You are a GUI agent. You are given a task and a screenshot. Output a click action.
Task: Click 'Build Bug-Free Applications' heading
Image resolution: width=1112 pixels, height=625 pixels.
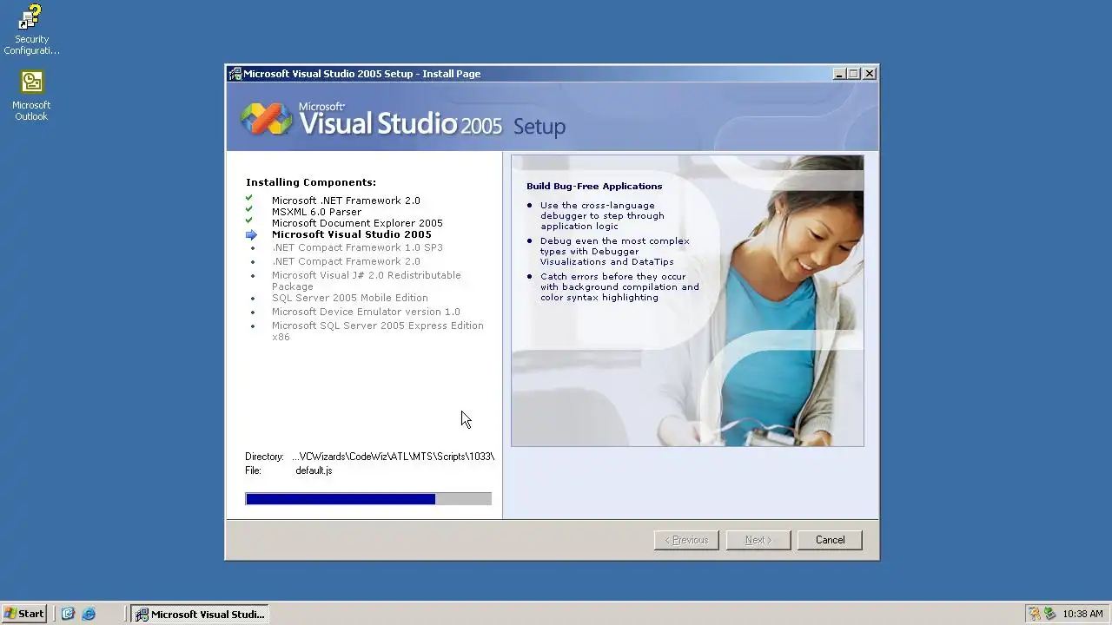(594, 186)
